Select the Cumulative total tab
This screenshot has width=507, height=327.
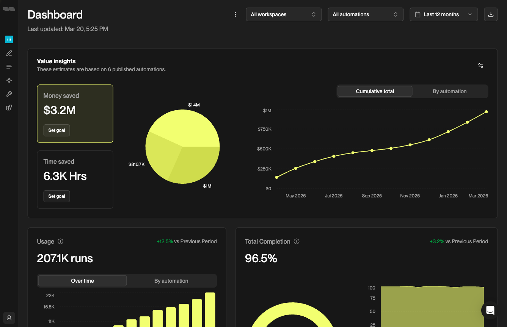(x=375, y=91)
